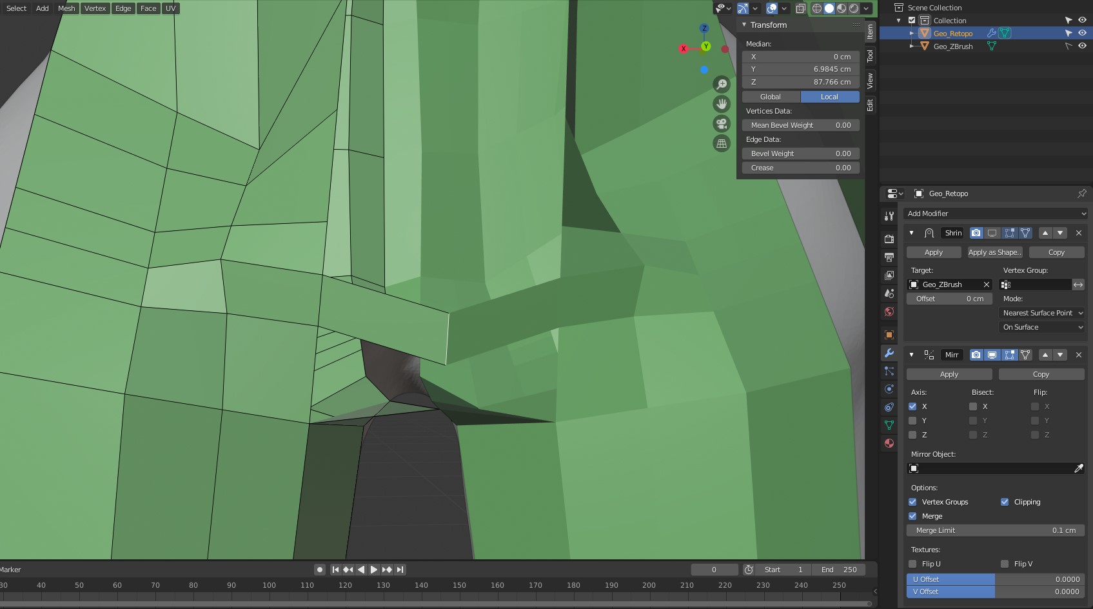Invert the Shrinkwrap vertex group influence

coord(1078,285)
